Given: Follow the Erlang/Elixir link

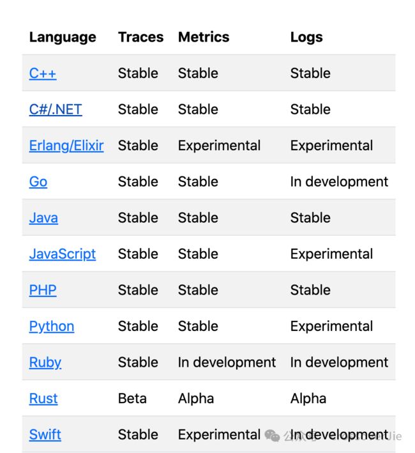Looking at the screenshot, I should [66, 145].
